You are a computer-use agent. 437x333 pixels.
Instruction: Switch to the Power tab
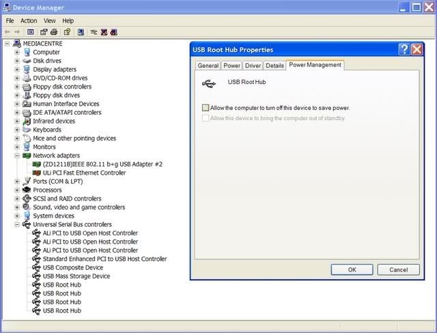click(231, 66)
